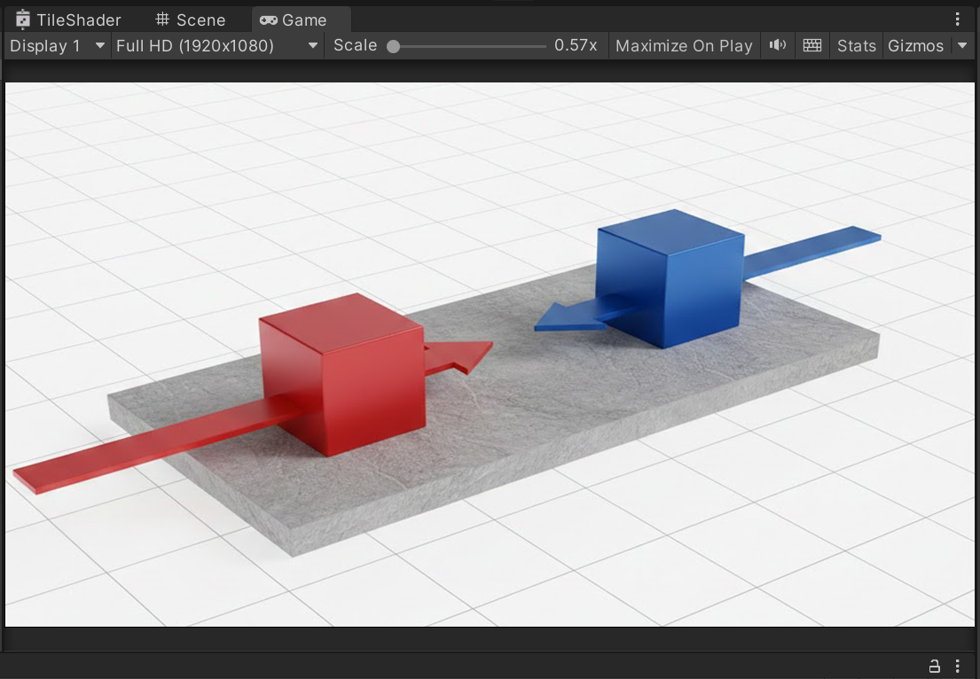Viewport: 980px width, 679px height.
Task: Click the Scale slider handle
Action: (393, 46)
